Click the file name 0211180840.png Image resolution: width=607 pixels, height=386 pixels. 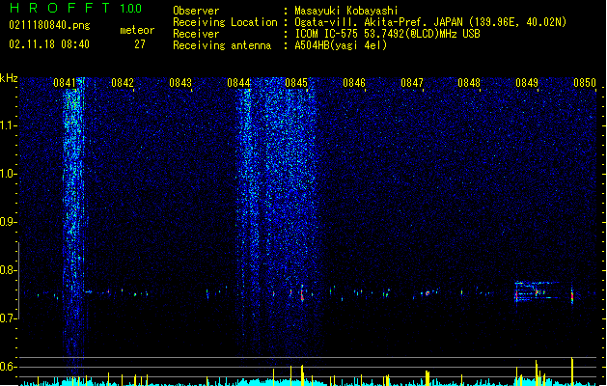click(49, 26)
